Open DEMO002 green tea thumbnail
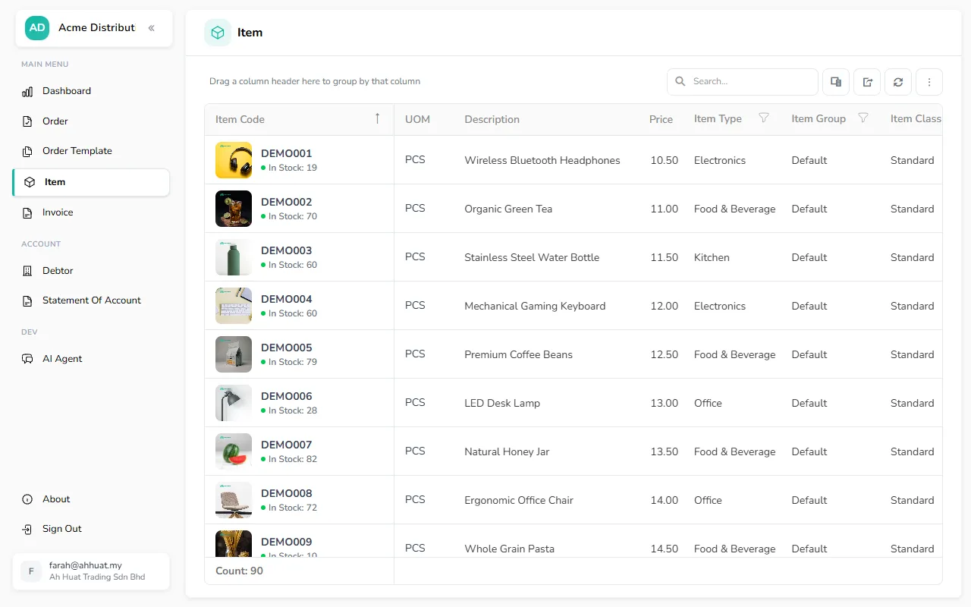The width and height of the screenshot is (971, 607). pos(234,209)
